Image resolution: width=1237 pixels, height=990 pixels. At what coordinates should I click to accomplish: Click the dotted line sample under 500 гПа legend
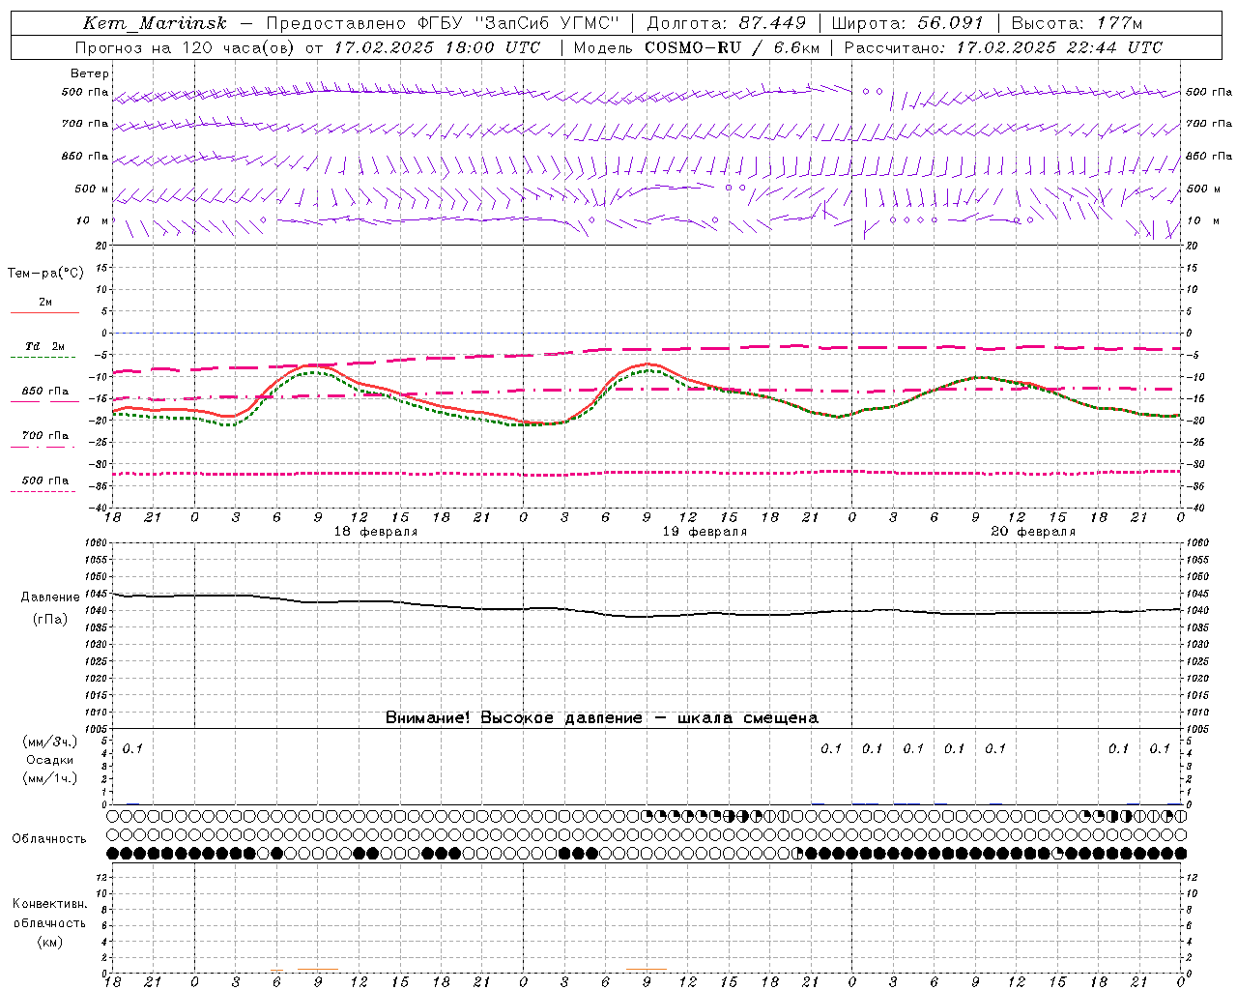pyautogui.click(x=43, y=491)
